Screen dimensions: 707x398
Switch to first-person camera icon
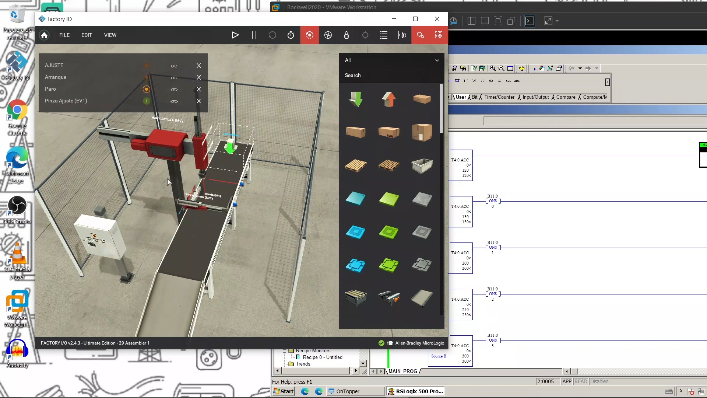pos(347,35)
